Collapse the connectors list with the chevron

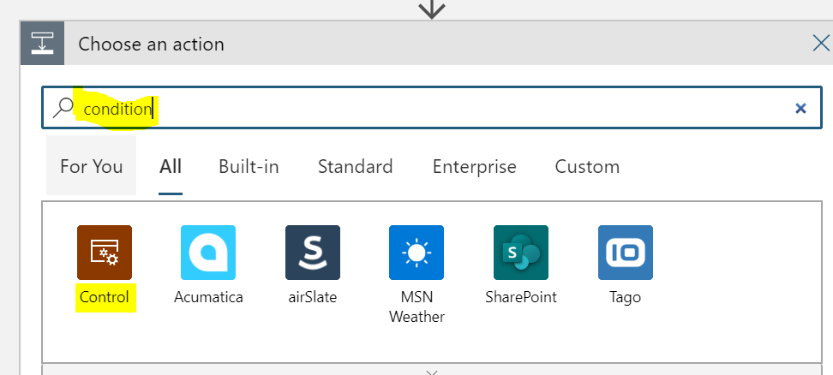pyautogui.click(x=432, y=372)
